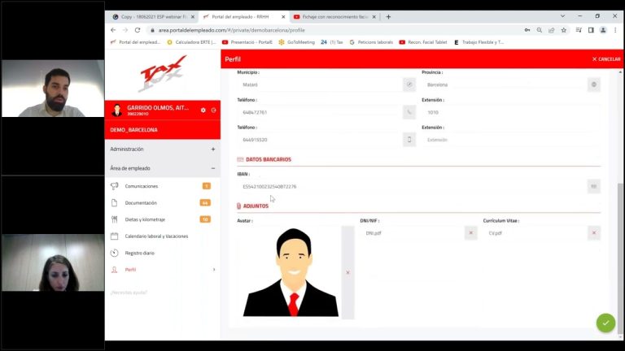Click the Cancelar button

(x=606, y=59)
